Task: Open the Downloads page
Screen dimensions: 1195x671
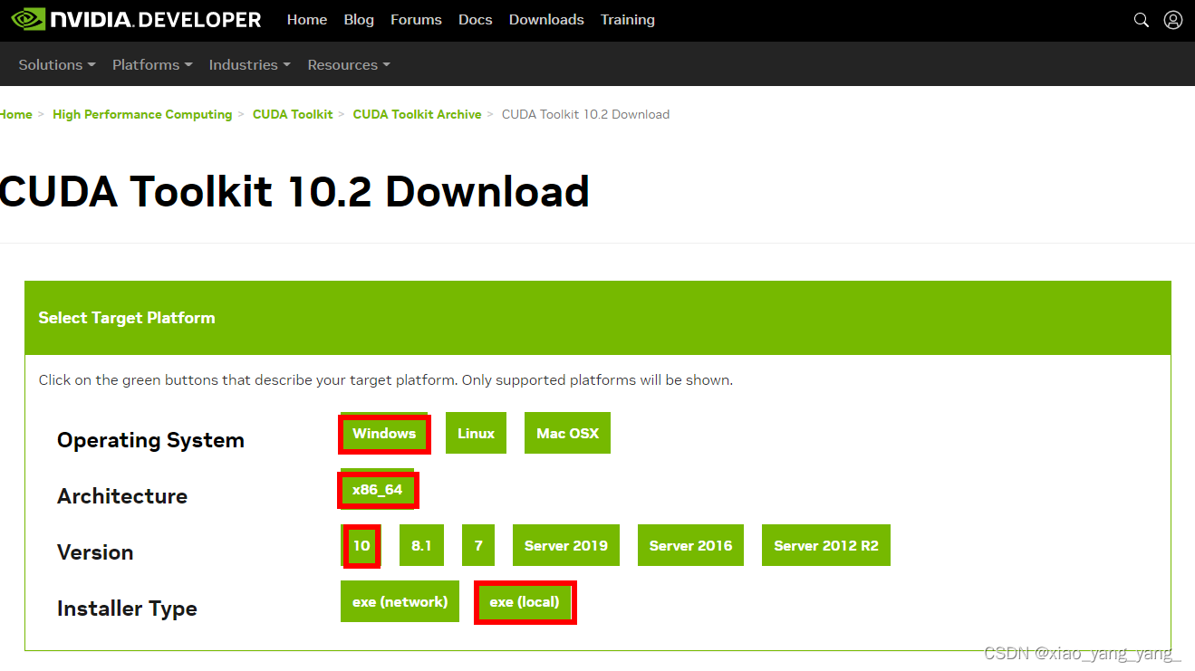Action: coord(546,20)
